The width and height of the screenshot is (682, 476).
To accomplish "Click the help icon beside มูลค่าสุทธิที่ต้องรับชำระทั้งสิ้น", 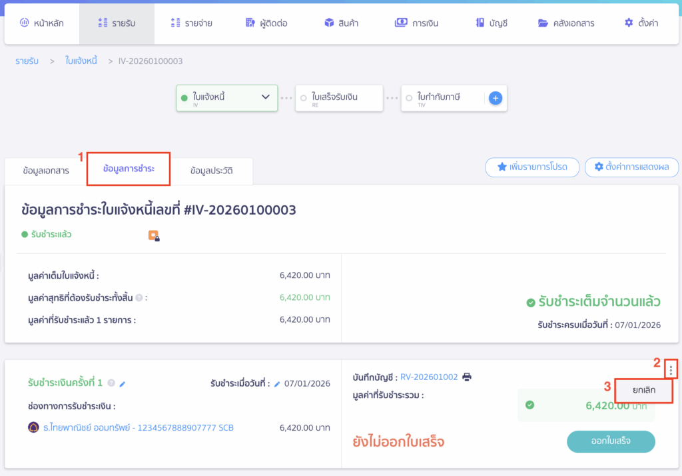I will [x=139, y=298].
